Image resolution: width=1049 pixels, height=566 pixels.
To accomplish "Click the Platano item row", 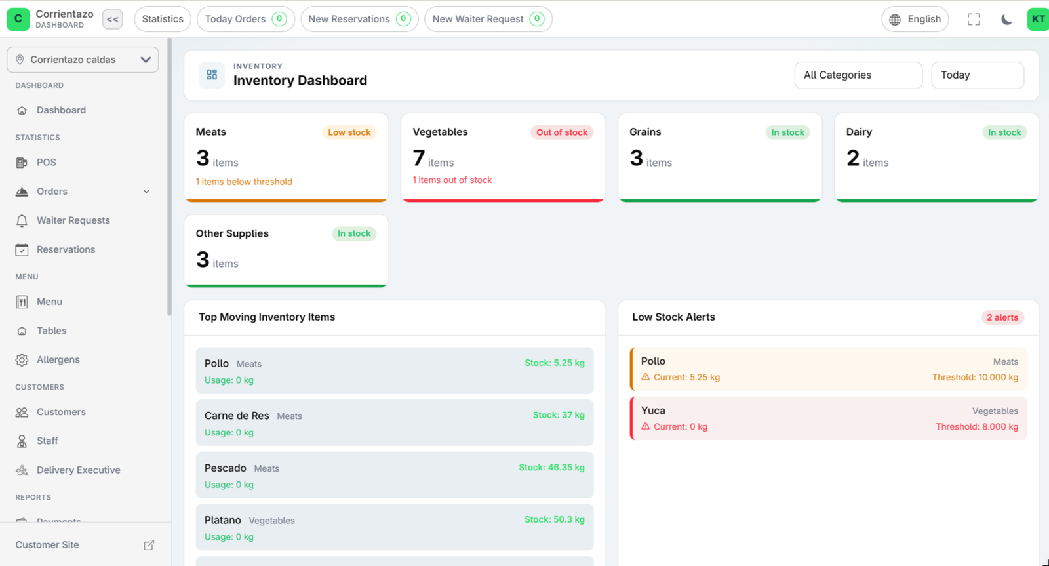I will [395, 527].
